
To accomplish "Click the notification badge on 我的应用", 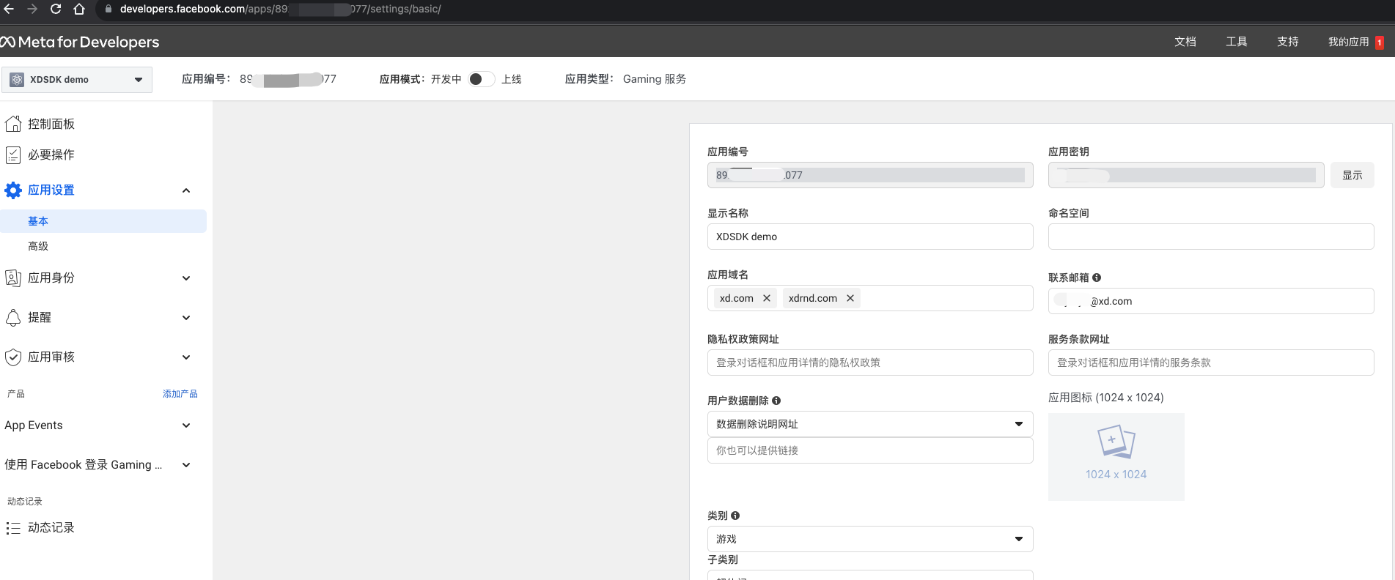I will coord(1379,42).
